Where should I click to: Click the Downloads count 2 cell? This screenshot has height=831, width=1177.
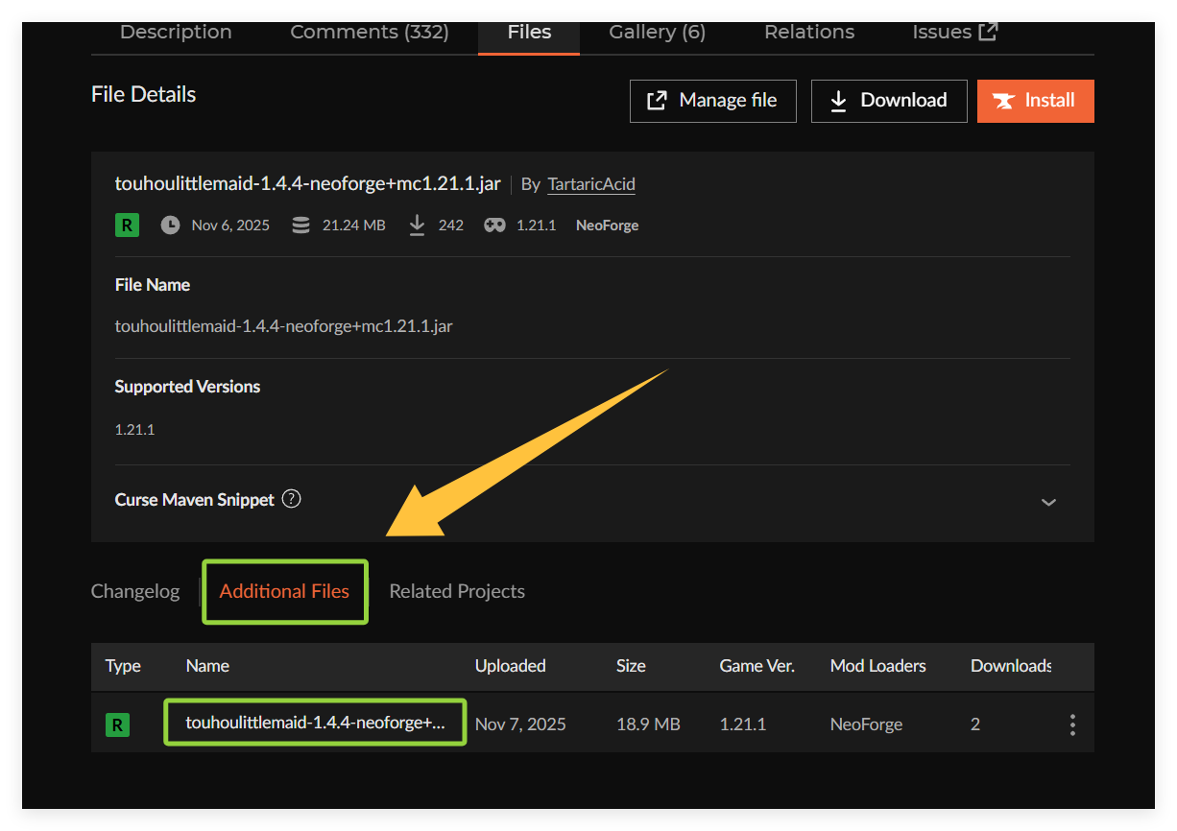975,724
